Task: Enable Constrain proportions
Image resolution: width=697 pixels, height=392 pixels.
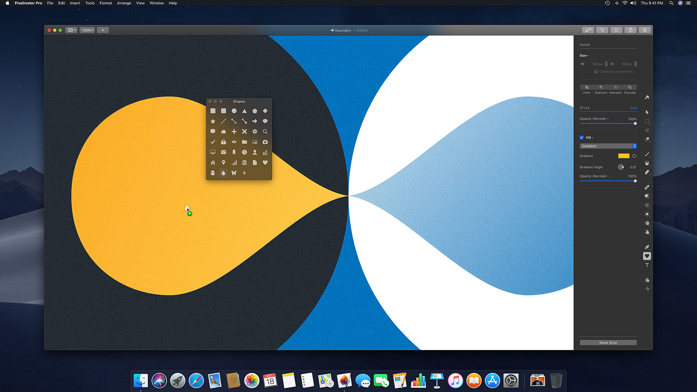Action: [596, 71]
